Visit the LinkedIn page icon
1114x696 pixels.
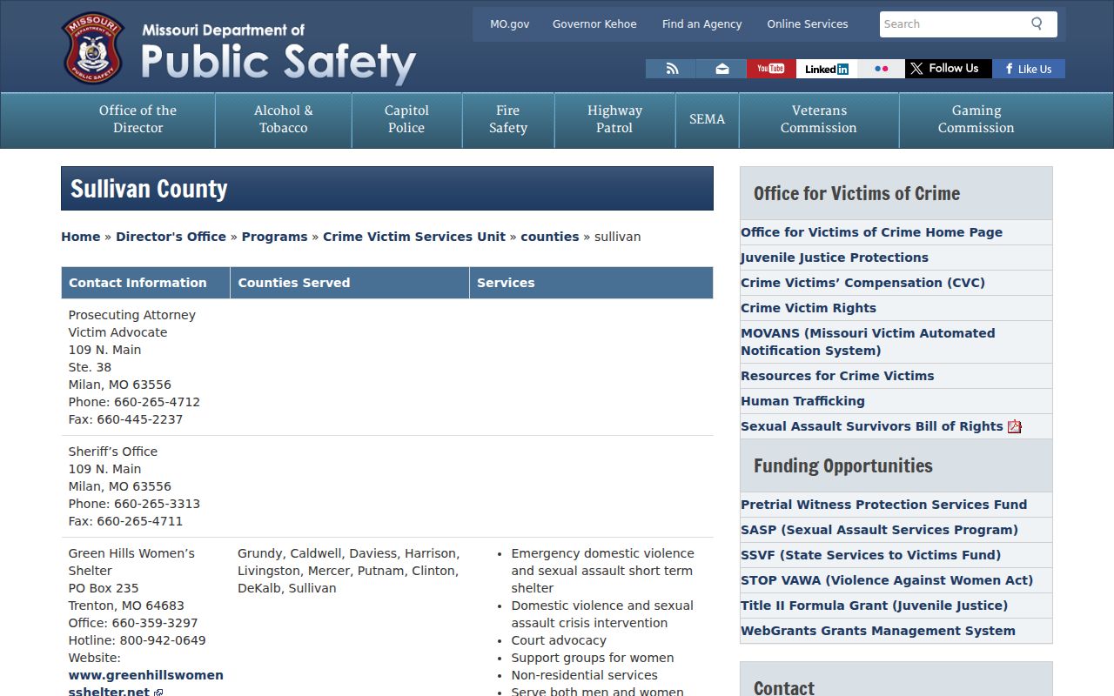coord(827,69)
